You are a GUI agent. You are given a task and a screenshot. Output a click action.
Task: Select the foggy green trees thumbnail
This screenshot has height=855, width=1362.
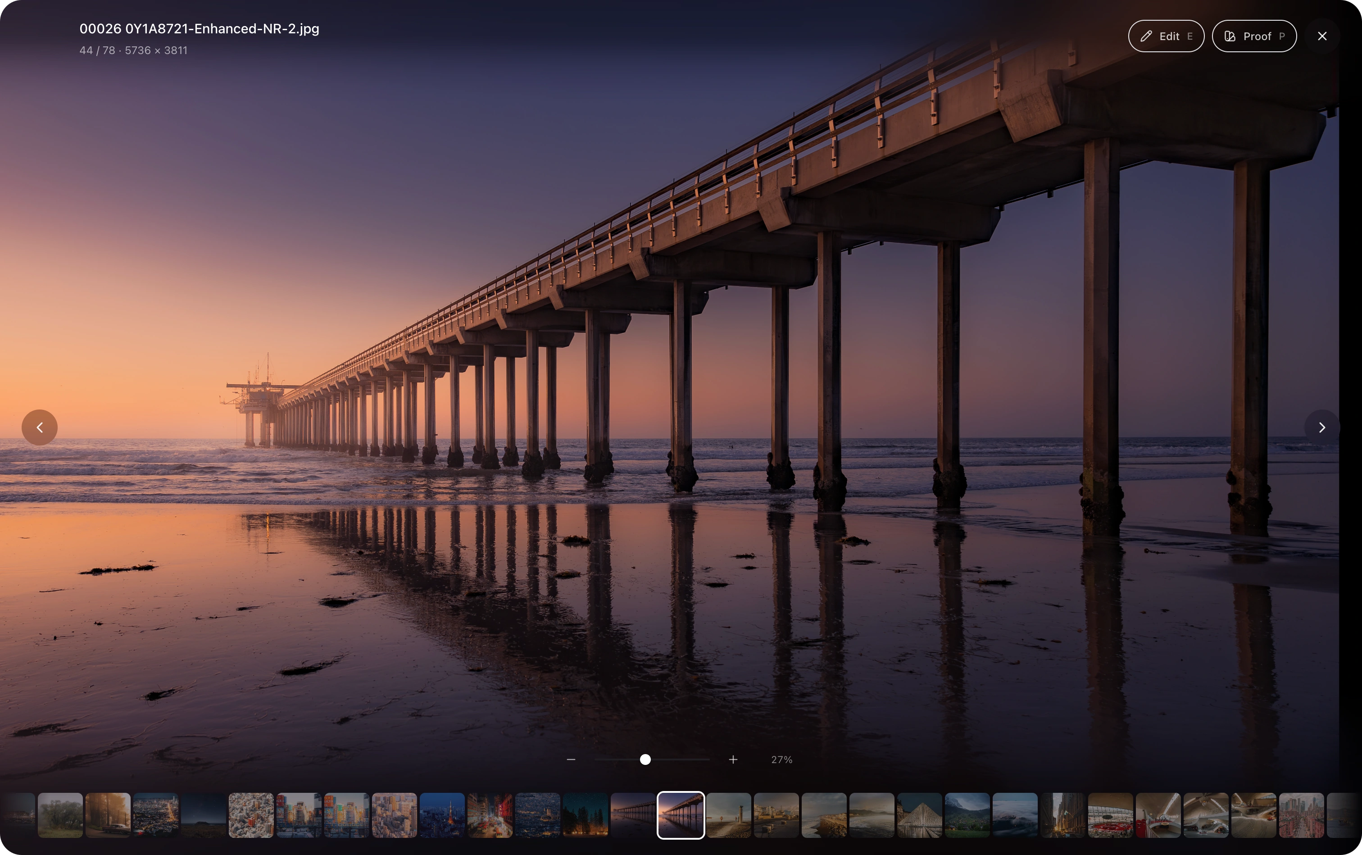(x=60, y=815)
